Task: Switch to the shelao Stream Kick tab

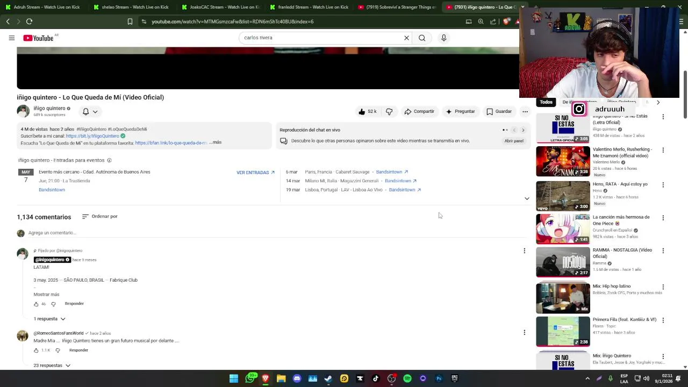Action: 131,7
